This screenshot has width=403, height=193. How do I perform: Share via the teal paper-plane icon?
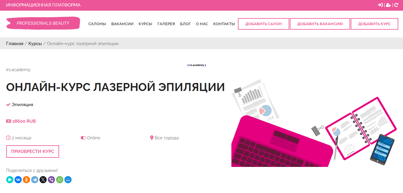tap(10, 180)
